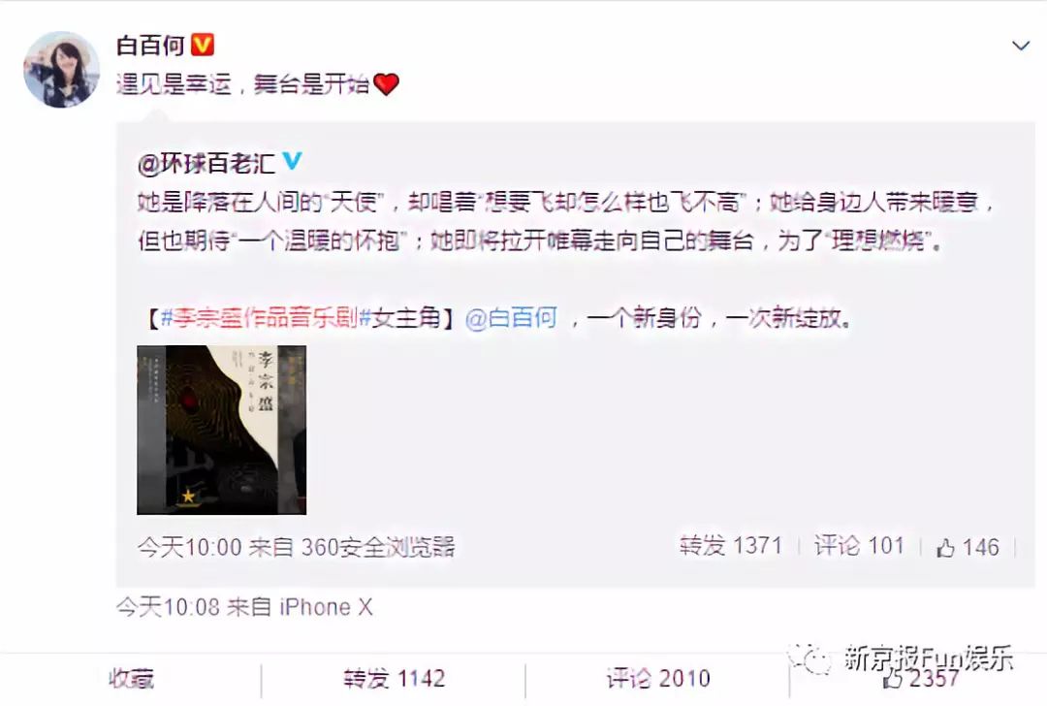The width and height of the screenshot is (1047, 706).
Task: Open 评论 101 on original post
Action: (859, 546)
